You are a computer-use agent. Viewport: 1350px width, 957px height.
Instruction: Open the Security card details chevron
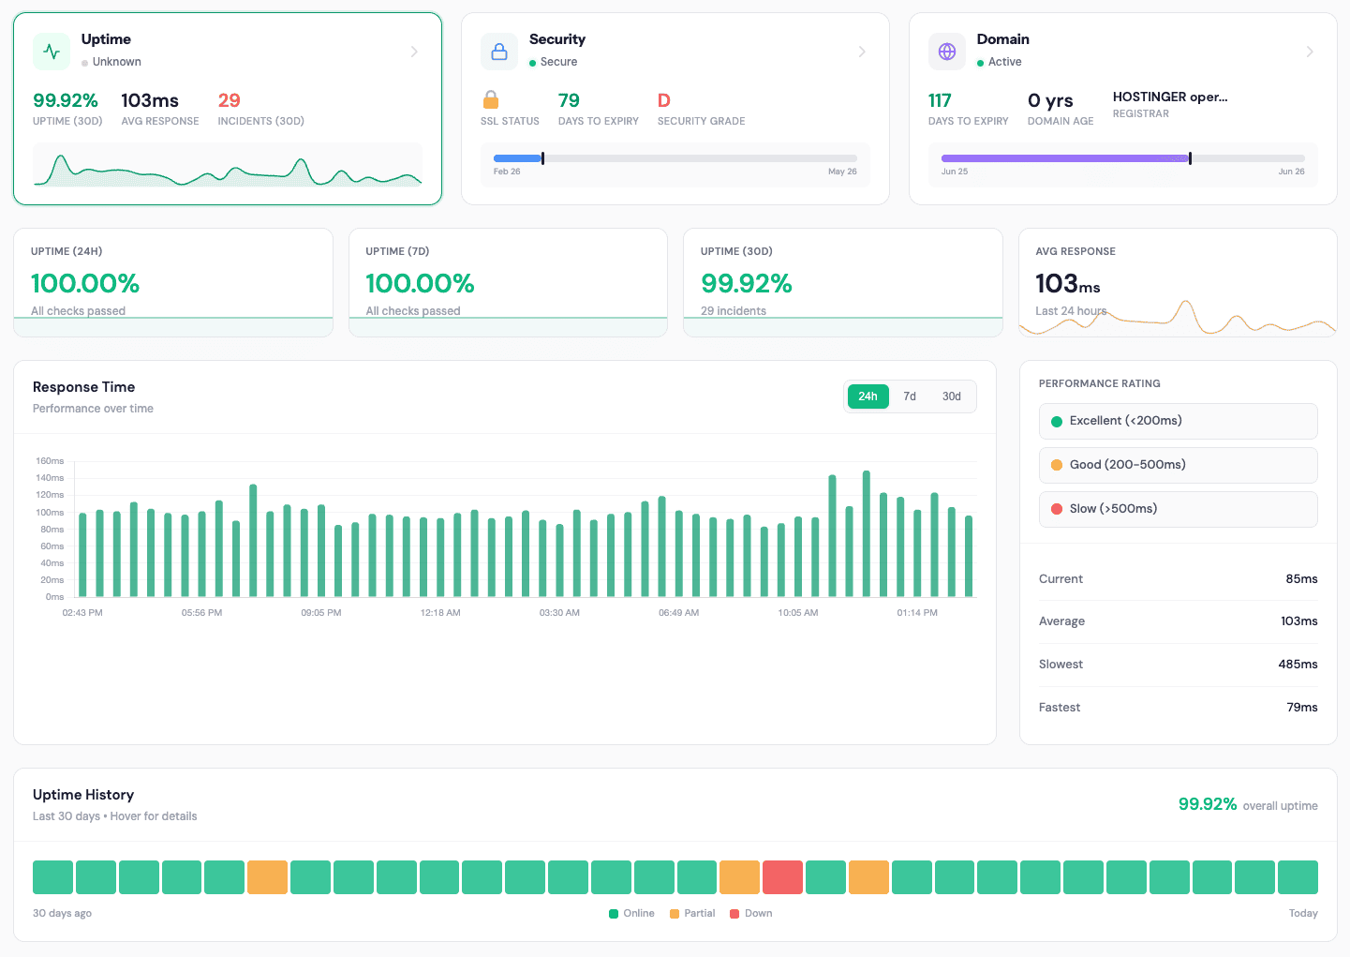[862, 52]
